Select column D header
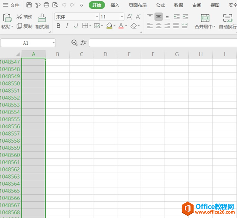237x218 pixels. click(x=105, y=54)
